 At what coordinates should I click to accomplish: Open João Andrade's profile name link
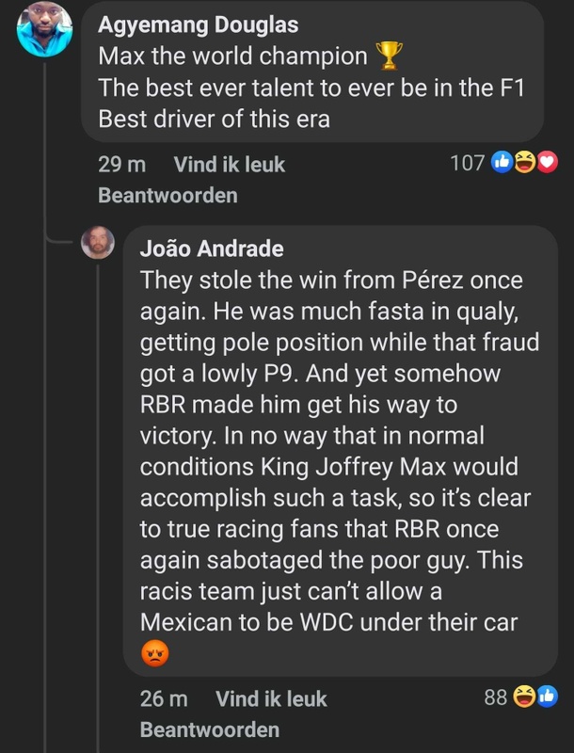click(x=212, y=249)
